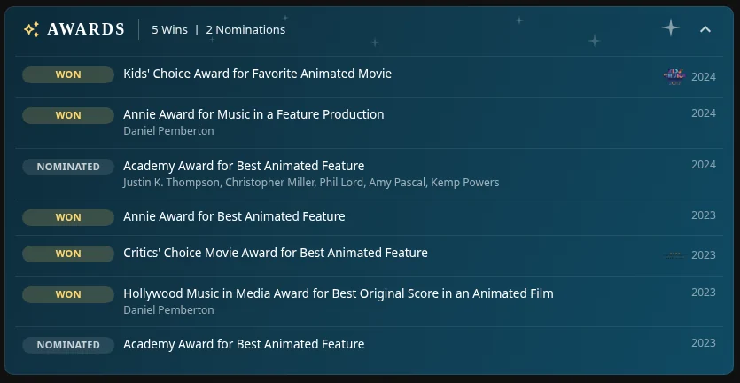Viewport: 740px width, 383px height.
Task: Click WON badge on Annie Best Animated Feature row
Action: (x=68, y=217)
